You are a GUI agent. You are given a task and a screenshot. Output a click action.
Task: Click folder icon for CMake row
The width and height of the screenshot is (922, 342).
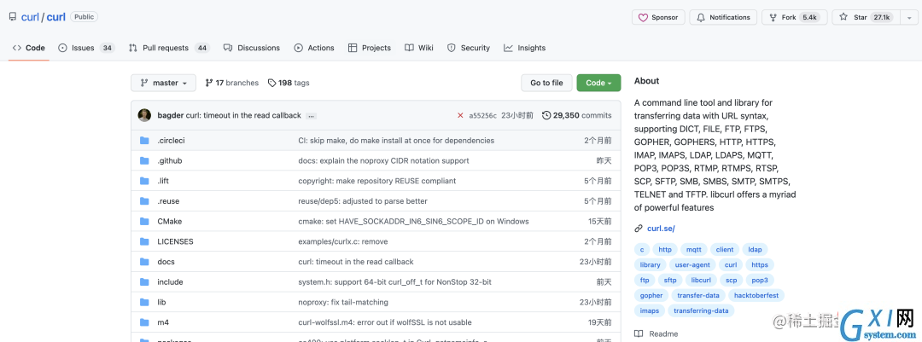click(144, 222)
